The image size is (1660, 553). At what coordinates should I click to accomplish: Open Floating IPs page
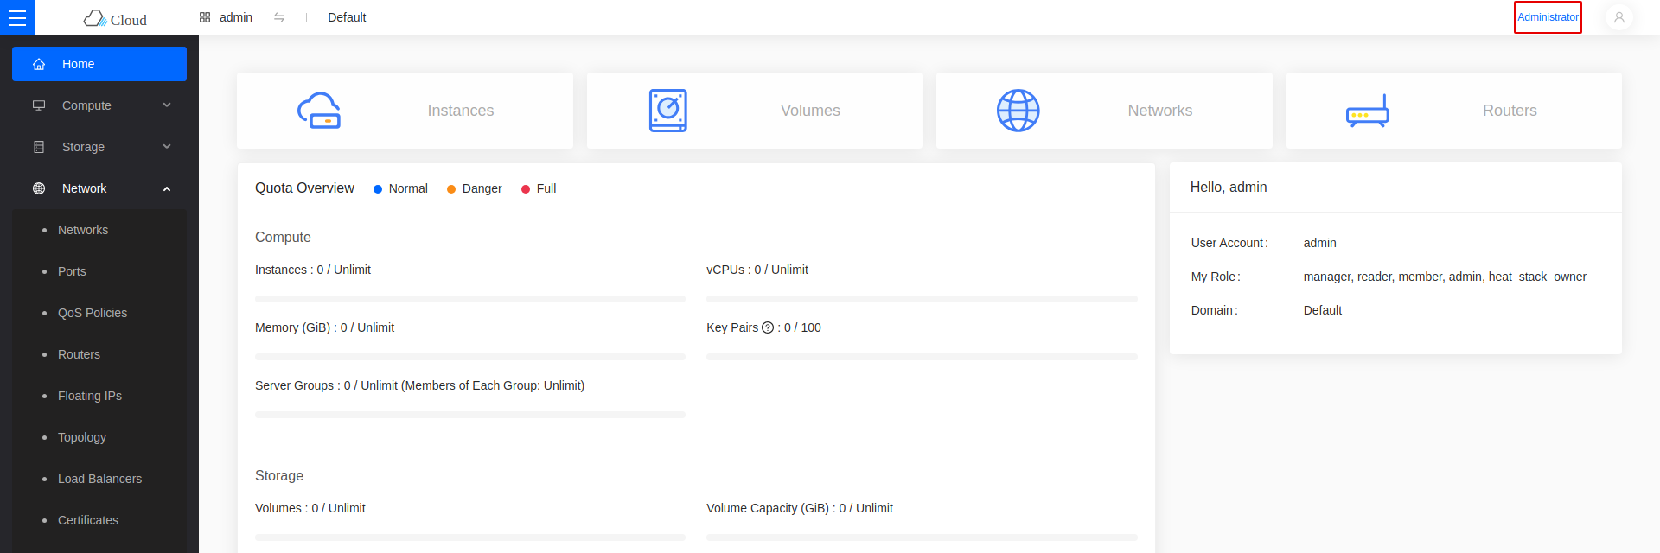pyautogui.click(x=90, y=396)
